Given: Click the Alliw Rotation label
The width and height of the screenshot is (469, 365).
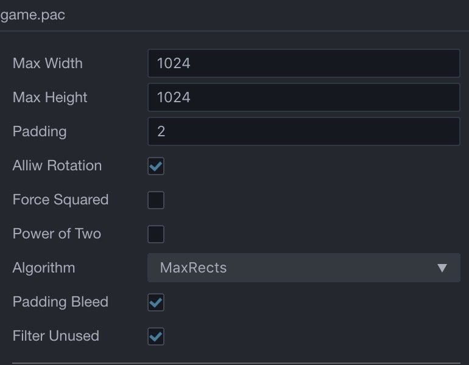Looking at the screenshot, I should [57, 165].
